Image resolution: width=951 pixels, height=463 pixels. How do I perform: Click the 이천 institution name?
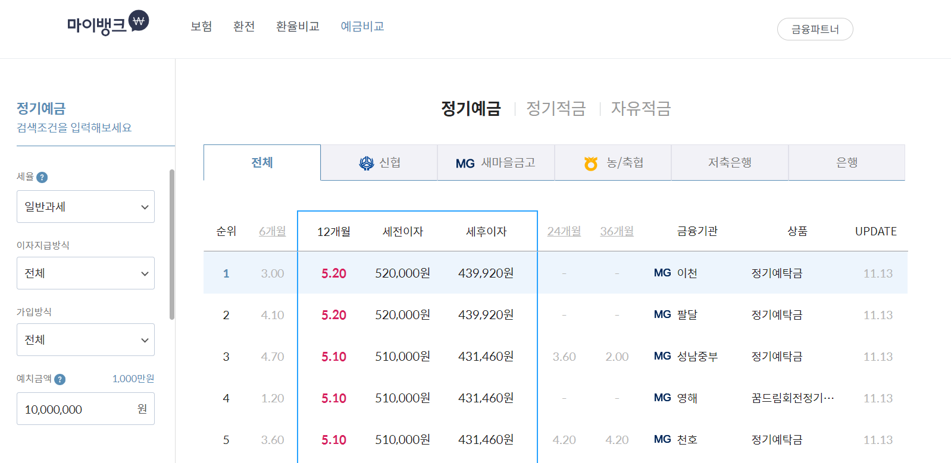point(687,273)
